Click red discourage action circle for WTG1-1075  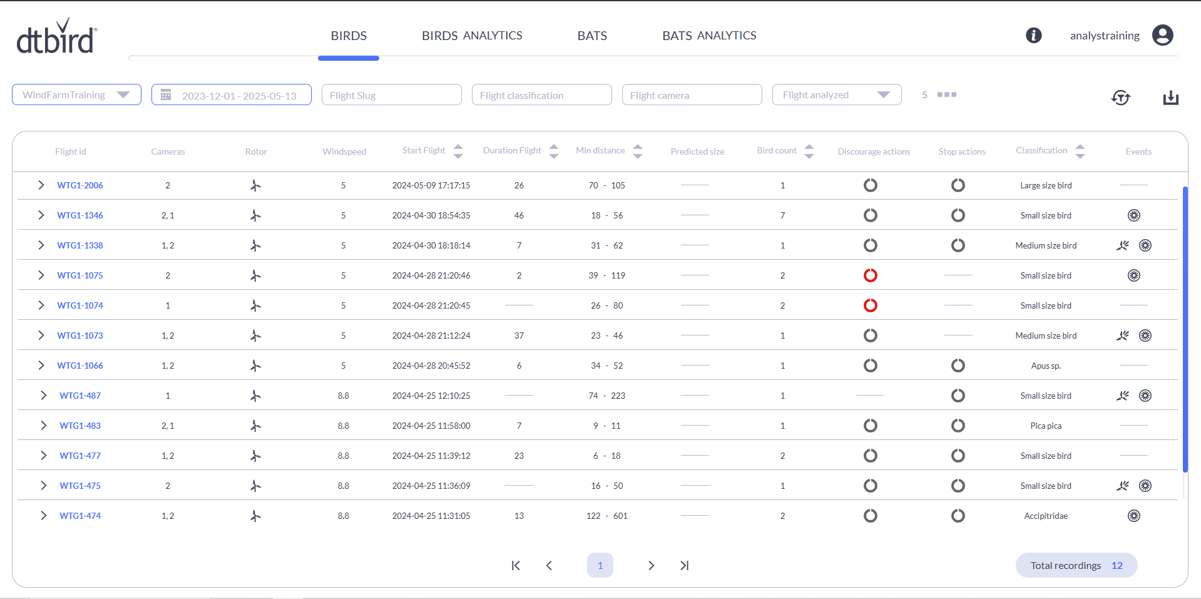point(870,275)
